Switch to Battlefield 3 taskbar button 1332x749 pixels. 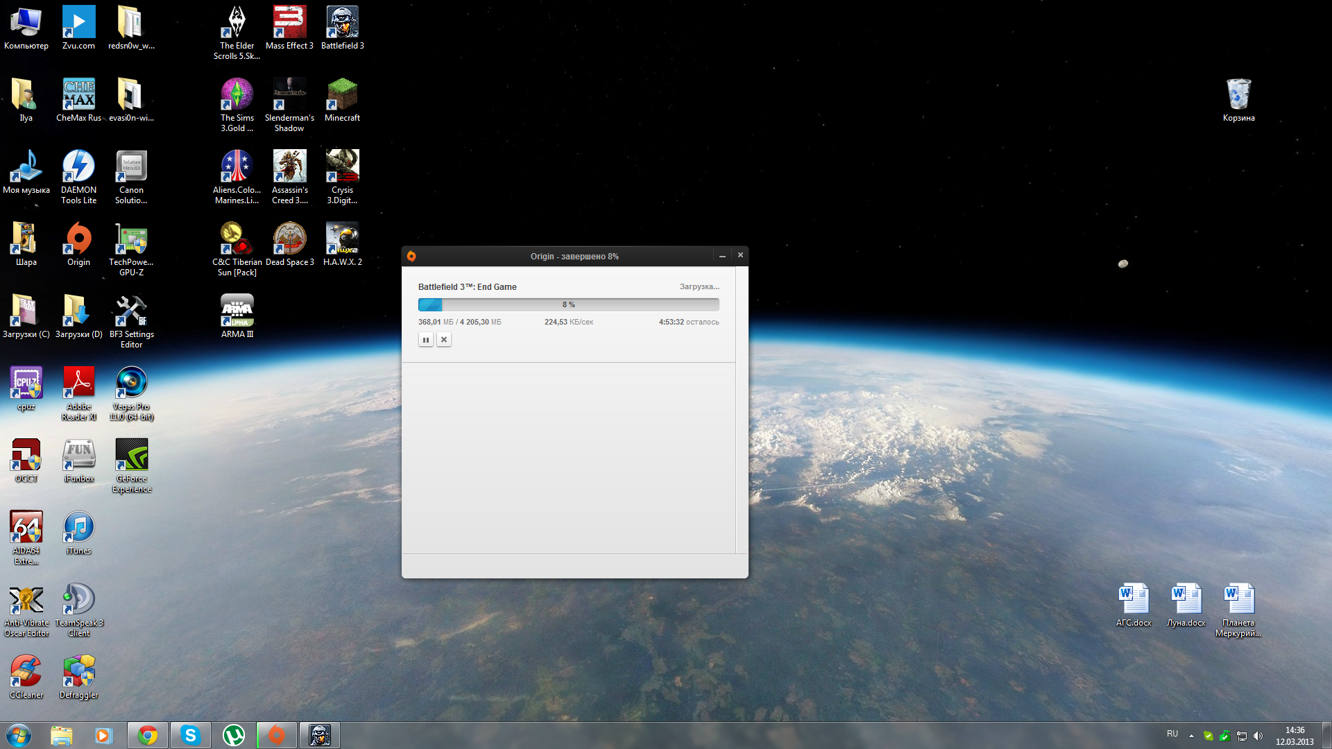click(319, 735)
